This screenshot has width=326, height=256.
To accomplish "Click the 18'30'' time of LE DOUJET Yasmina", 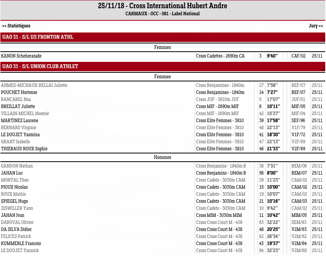I will 274,135.
